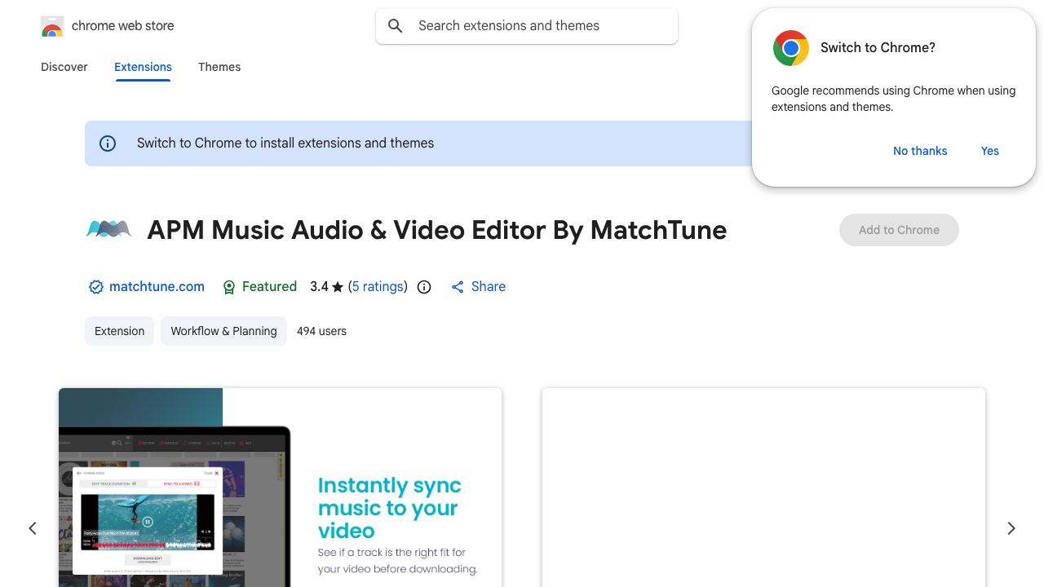1044x587 pixels.
Task: Open the second blank screenshot card
Action: [x=763, y=488]
